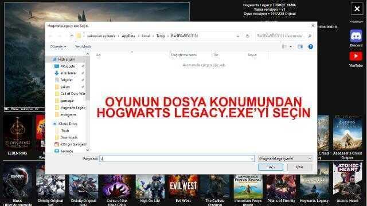Sort by the Ad column header

[98, 55]
